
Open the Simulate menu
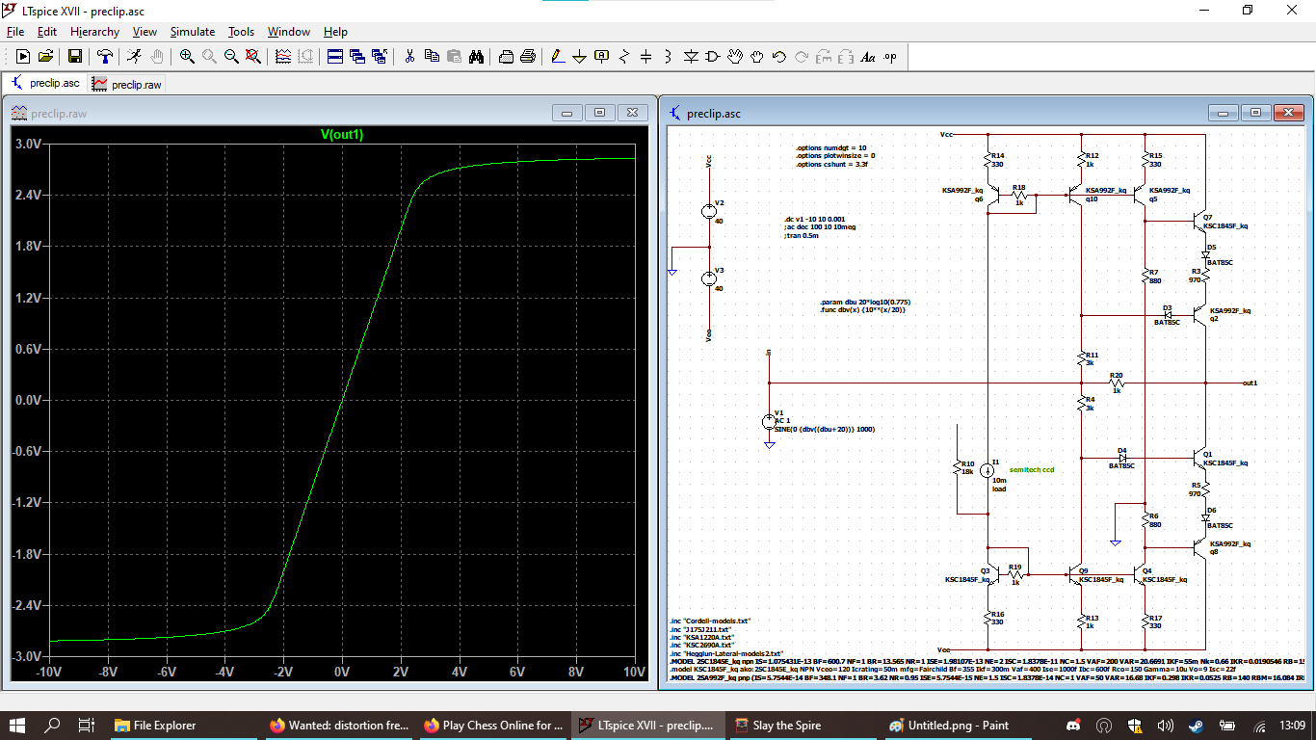[x=193, y=32]
